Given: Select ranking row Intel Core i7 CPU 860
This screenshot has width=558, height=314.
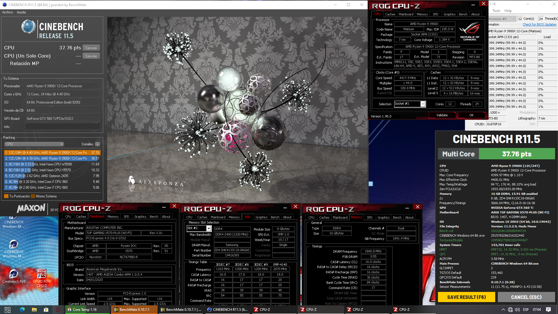Looking at the screenshot, I should click(52, 188).
